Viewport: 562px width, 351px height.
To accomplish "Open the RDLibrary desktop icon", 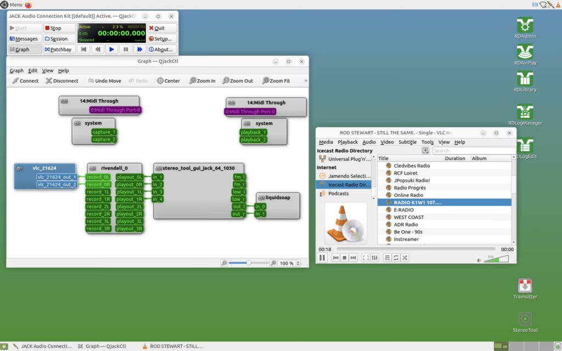I will tap(525, 81).
